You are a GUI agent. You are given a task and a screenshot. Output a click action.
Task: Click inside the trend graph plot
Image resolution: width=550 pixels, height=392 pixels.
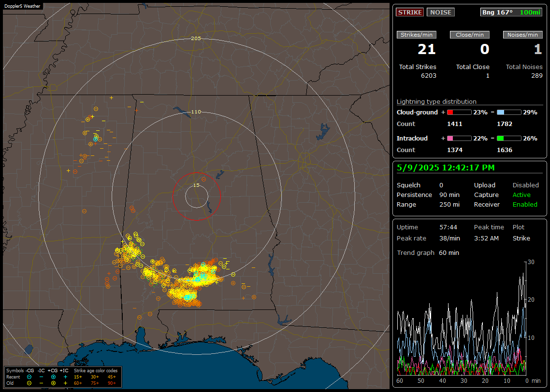point(461,318)
